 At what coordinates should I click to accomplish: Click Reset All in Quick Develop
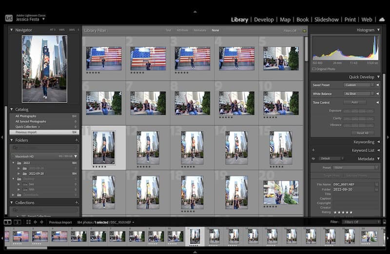(362, 133)
